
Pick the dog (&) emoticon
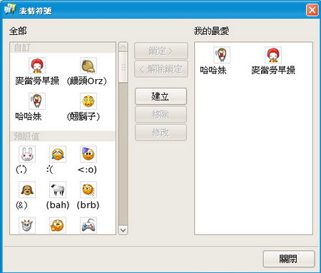[x=27, y=190]
